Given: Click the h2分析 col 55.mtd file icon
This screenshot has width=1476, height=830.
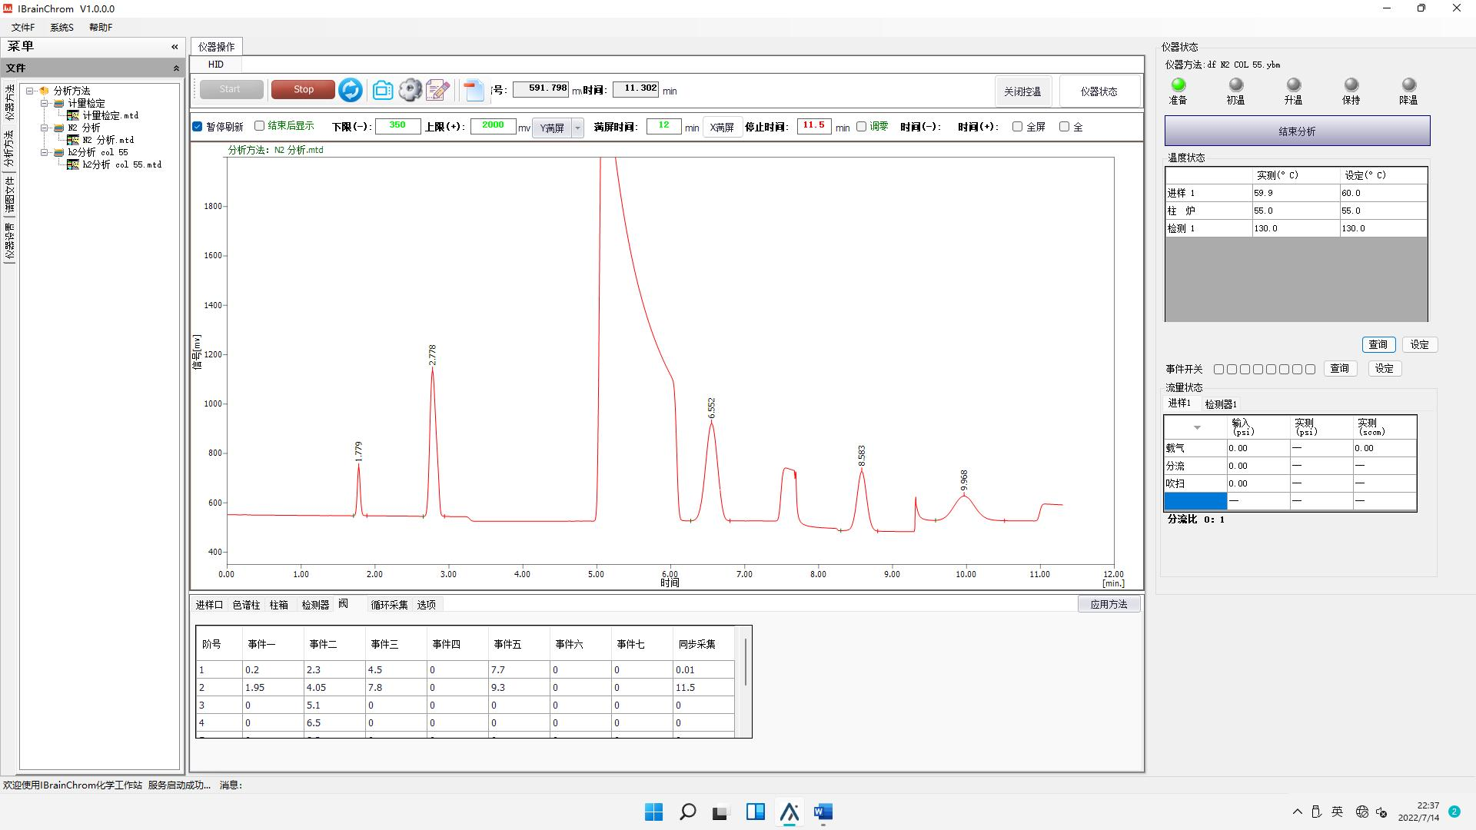Looking at the screenshot, I should click(x=73, y=164).
